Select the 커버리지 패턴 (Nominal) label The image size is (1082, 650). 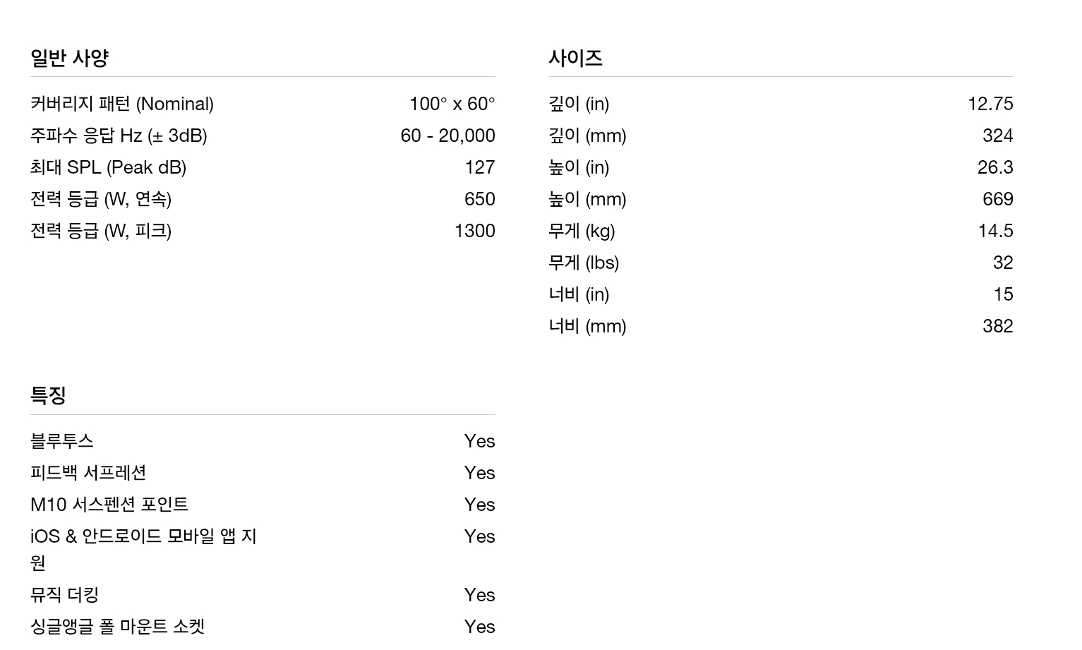pos(122,104)
